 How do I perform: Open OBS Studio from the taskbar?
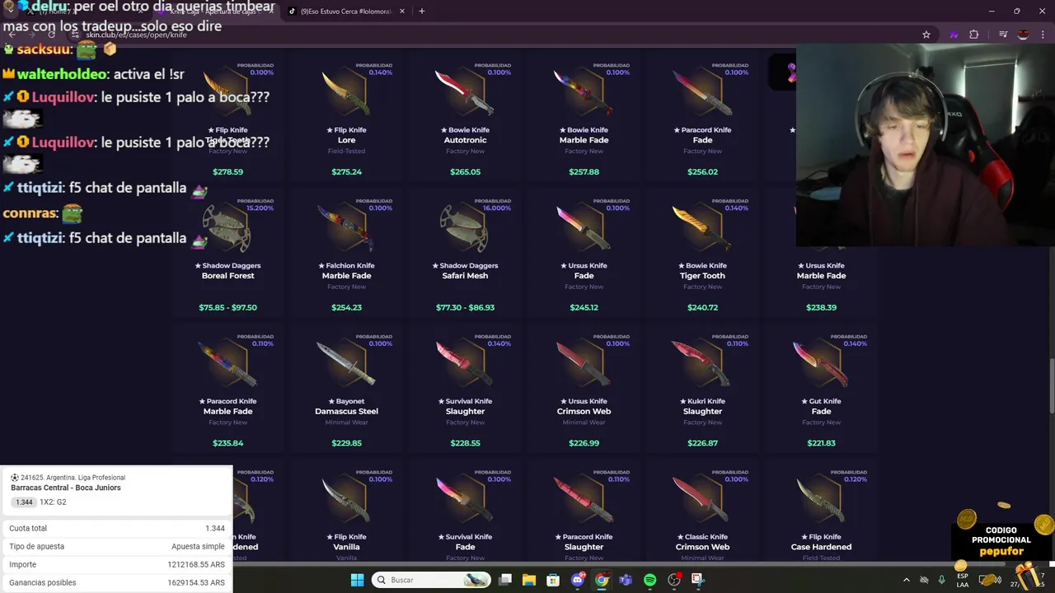674,580
